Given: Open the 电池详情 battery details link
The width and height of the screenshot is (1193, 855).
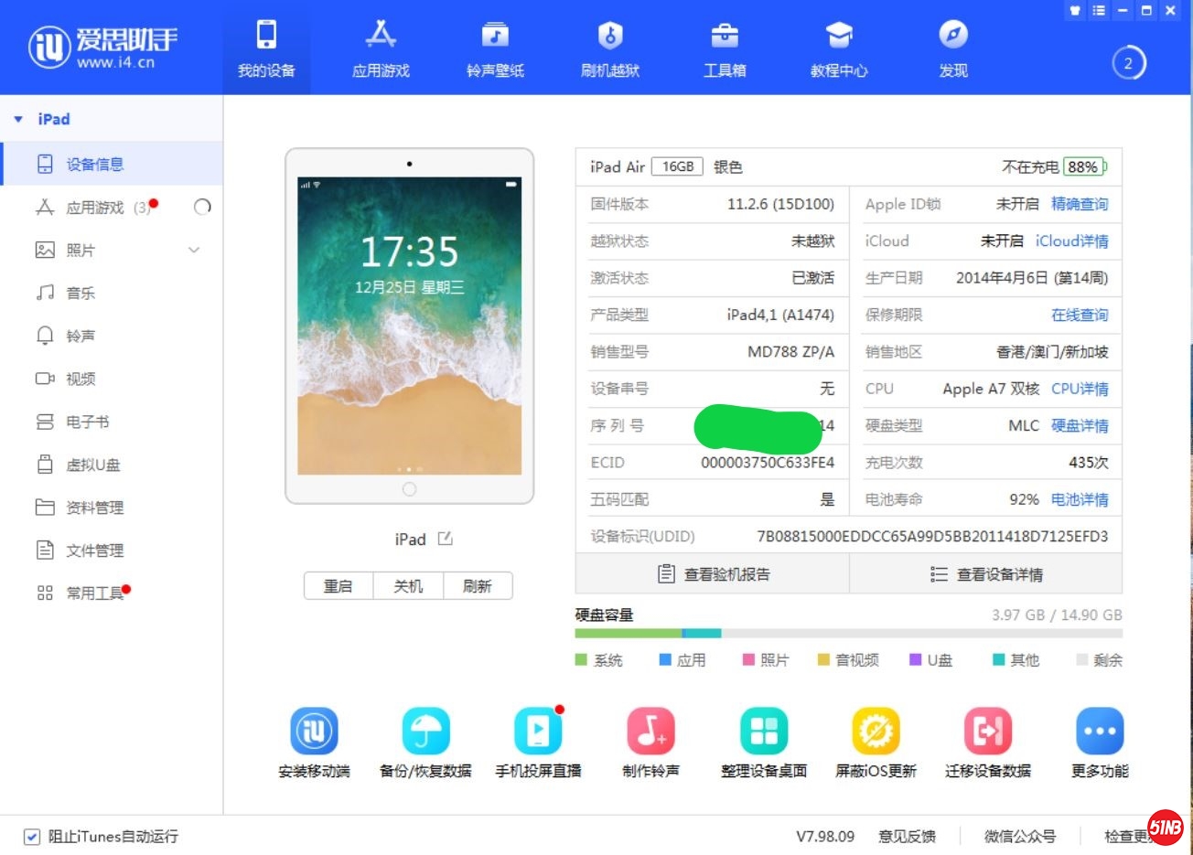Looking at the screenshot, I should [x=1080, y=499].
